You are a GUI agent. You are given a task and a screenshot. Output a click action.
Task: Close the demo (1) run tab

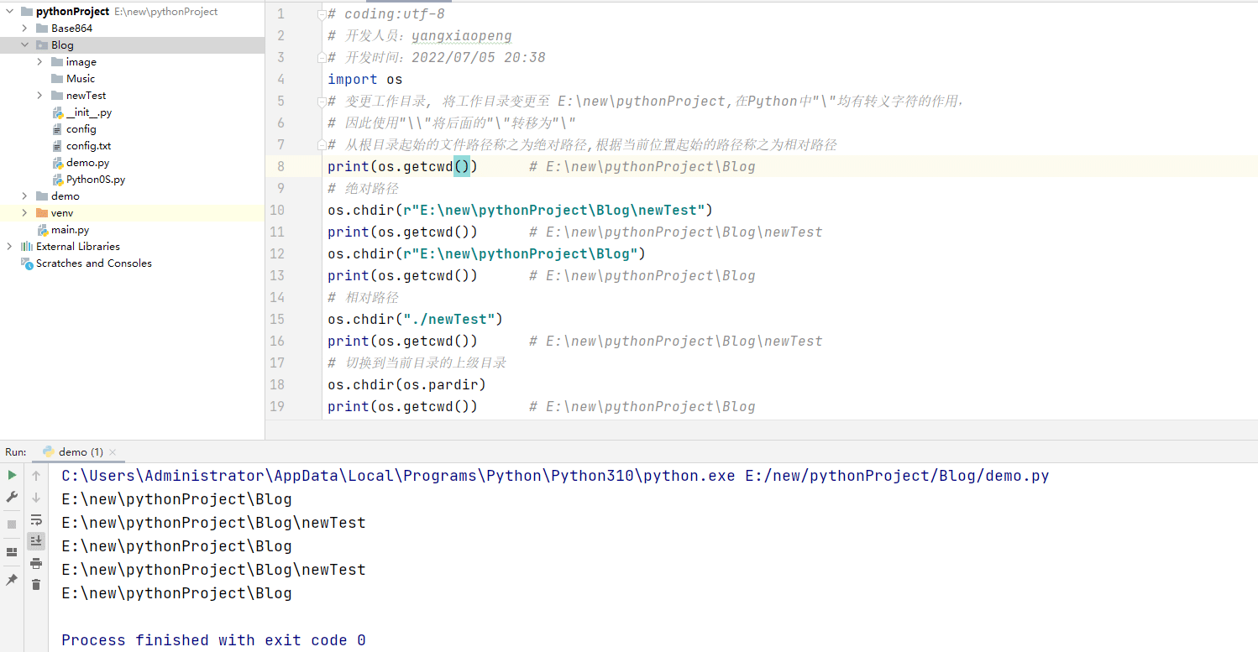[x=113, y=452]
